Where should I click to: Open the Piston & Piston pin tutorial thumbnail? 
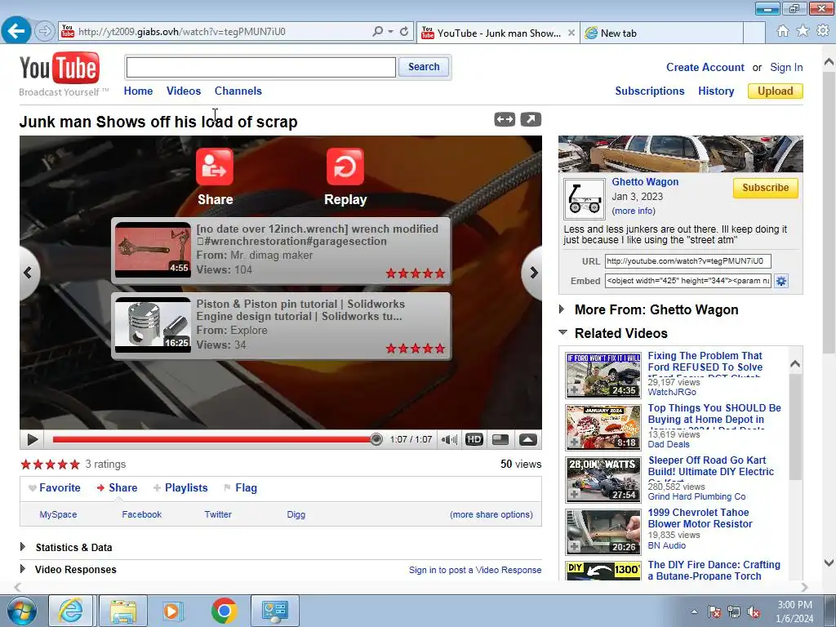tap(153, 325)
